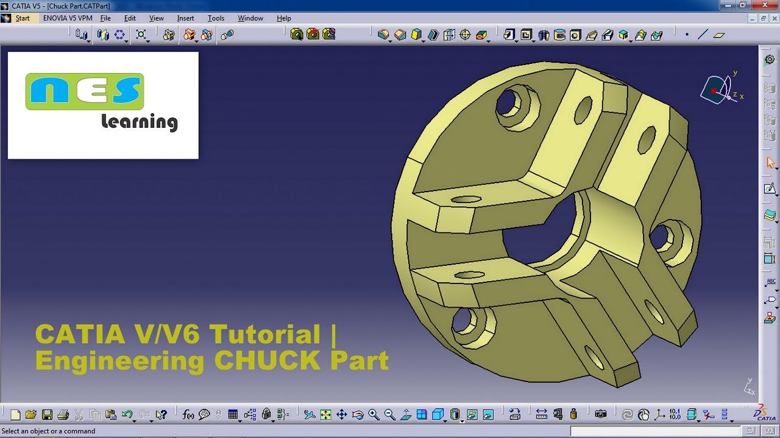The width and height of the screenshot is (780, 438).
Task: Open the Start menu
Action: (x=23, y=18)
